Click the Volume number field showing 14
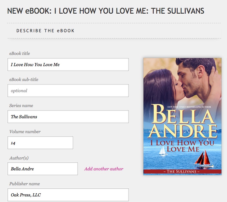This screenshot has height=202, width=227. point(40,143)
